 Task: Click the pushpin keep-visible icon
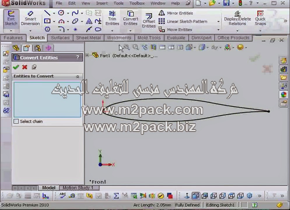(34, 67)
